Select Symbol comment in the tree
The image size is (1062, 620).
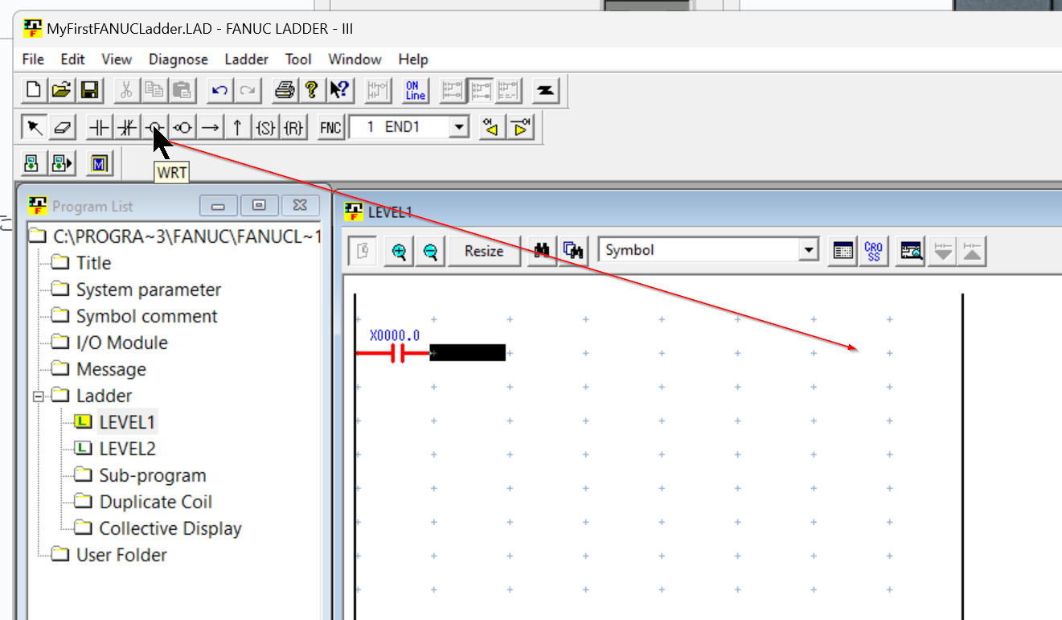[146, 316]
